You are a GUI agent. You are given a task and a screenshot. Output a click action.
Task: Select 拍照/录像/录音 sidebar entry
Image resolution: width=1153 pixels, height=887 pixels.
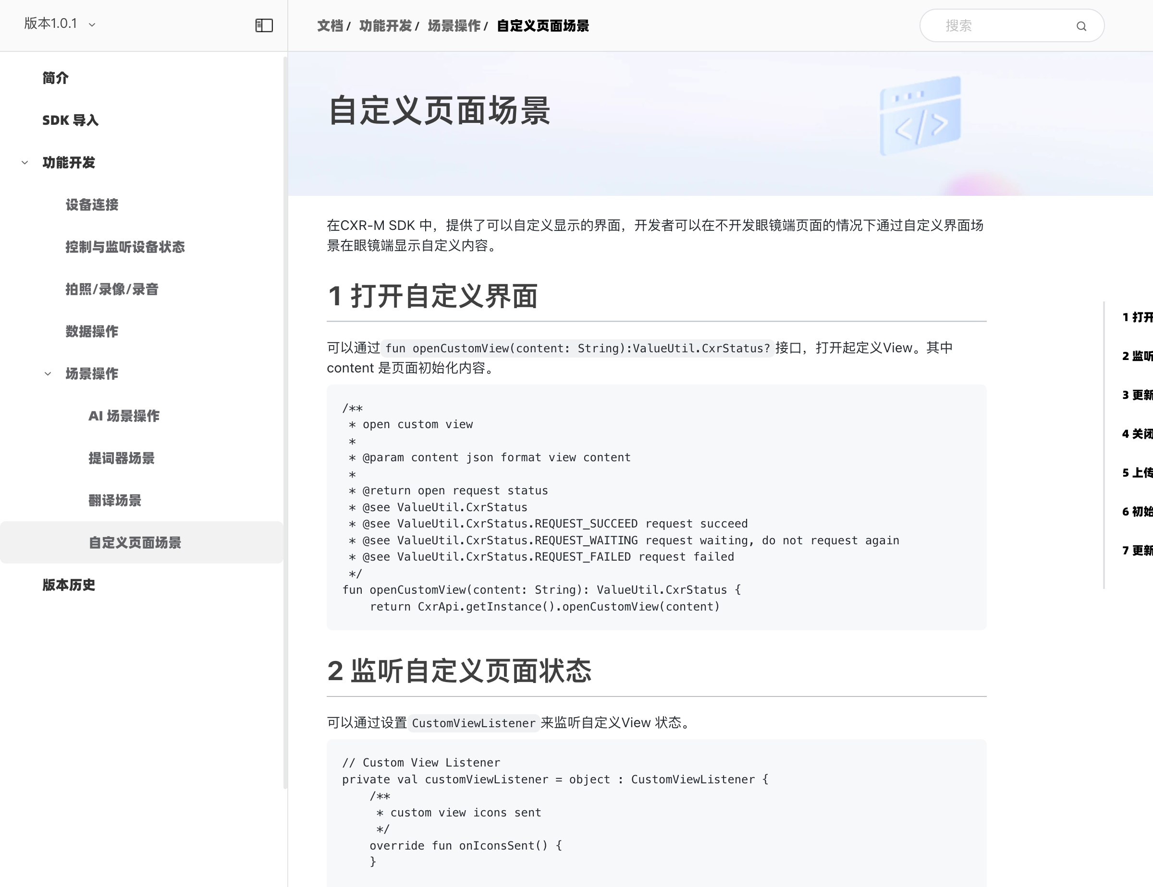tap(112, 289)
